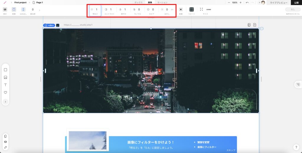Redo the last action
The width and height of the screenshot is (302, 153).
tap(252, 2)
